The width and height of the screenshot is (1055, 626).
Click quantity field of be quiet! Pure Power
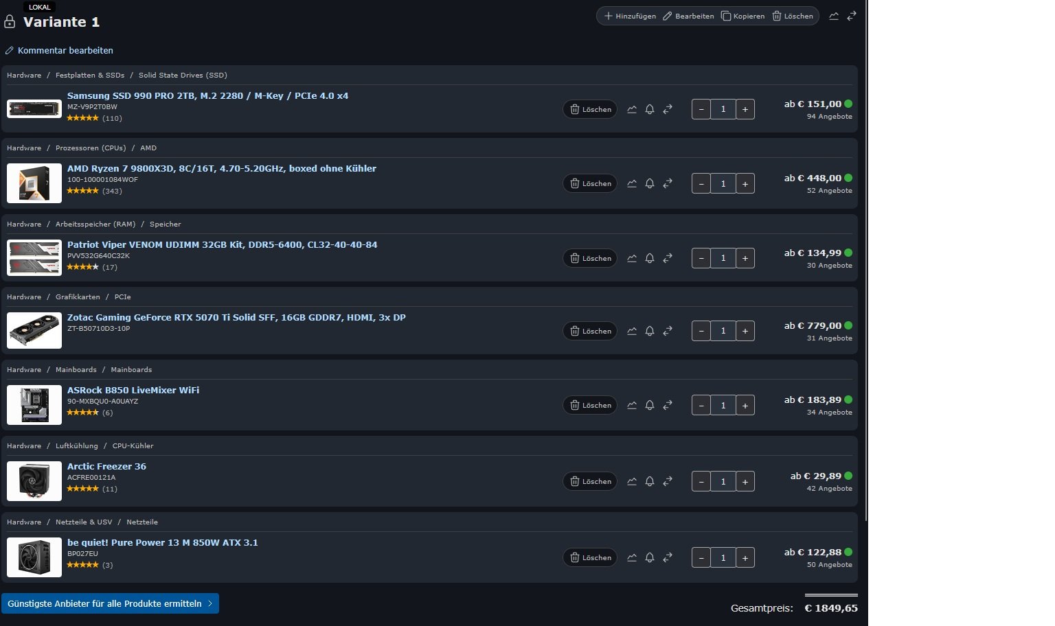point(723,557)
